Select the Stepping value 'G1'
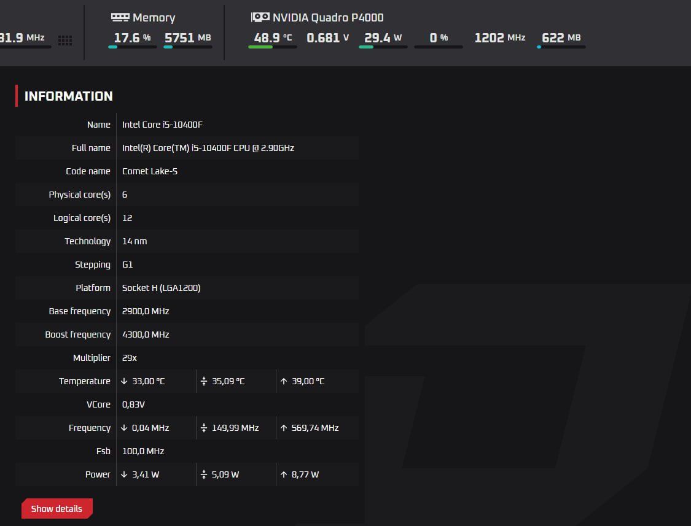 (127, 265)
